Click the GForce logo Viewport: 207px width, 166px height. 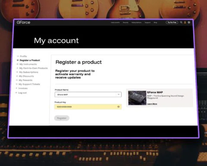[x=23, y=22]
